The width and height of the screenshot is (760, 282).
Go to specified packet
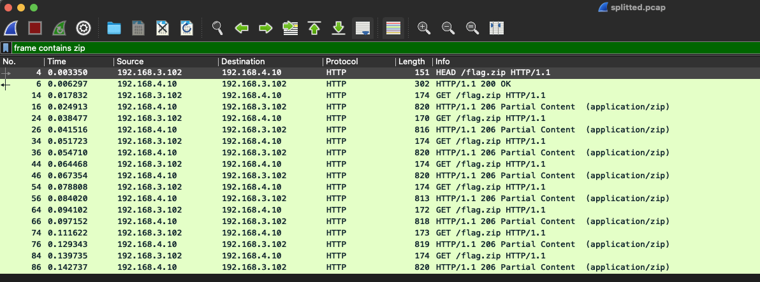(290, 28)
